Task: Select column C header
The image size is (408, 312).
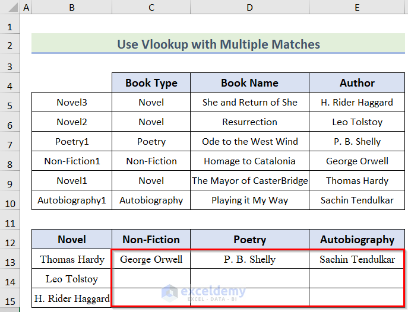Action: [x=151, y=8]
